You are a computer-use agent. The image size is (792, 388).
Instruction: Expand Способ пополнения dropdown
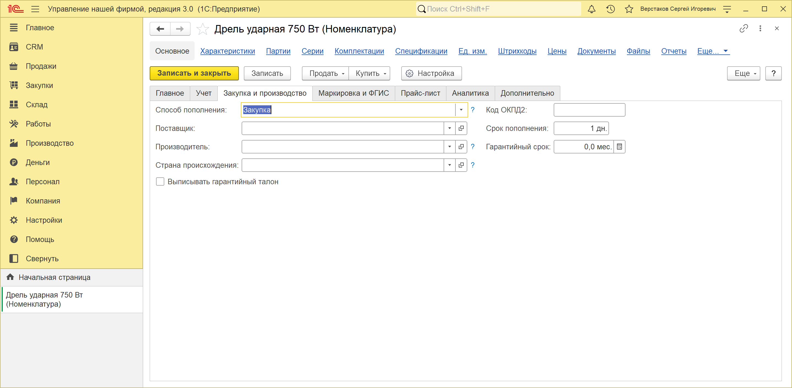tap(461, 110)
